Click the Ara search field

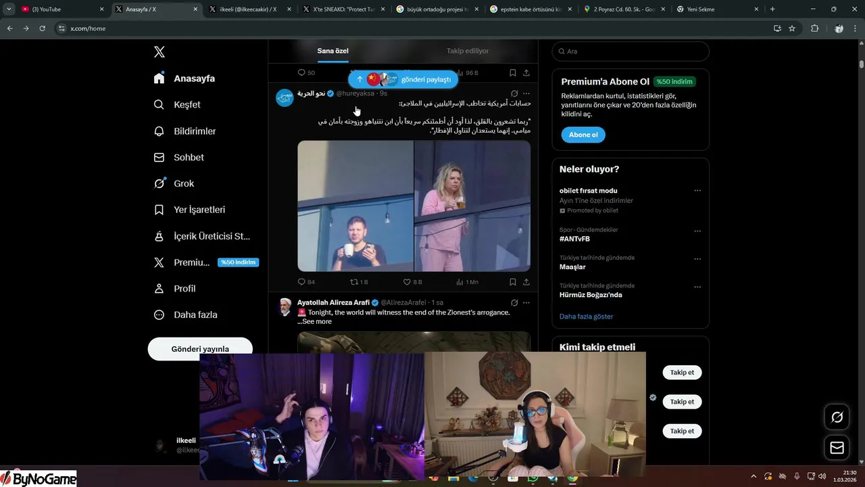[631, 51]
